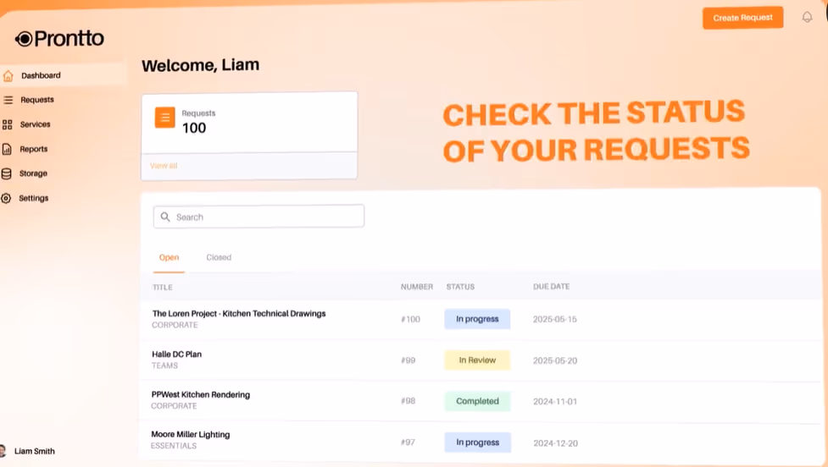Click the TEAMS label under Halle DC Plan
Screen dimensions: 828x467
point(164,365)
